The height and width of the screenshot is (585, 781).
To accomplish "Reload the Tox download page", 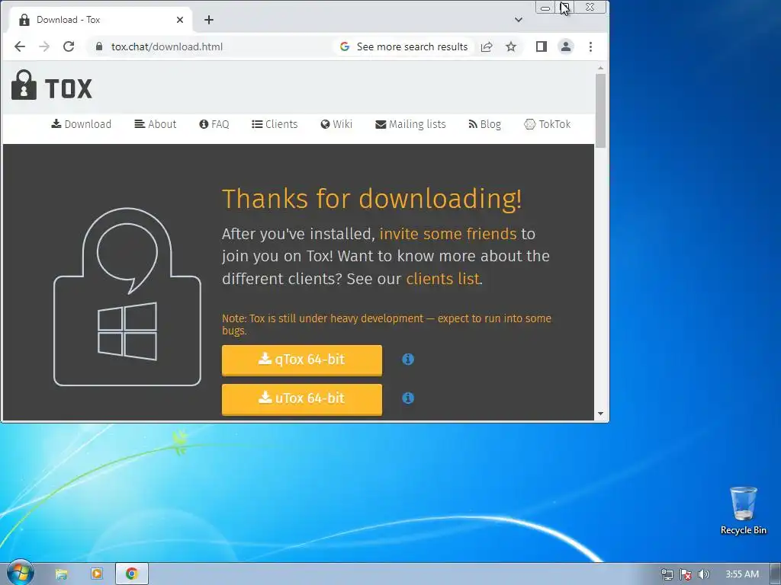I will click(69, 46).
